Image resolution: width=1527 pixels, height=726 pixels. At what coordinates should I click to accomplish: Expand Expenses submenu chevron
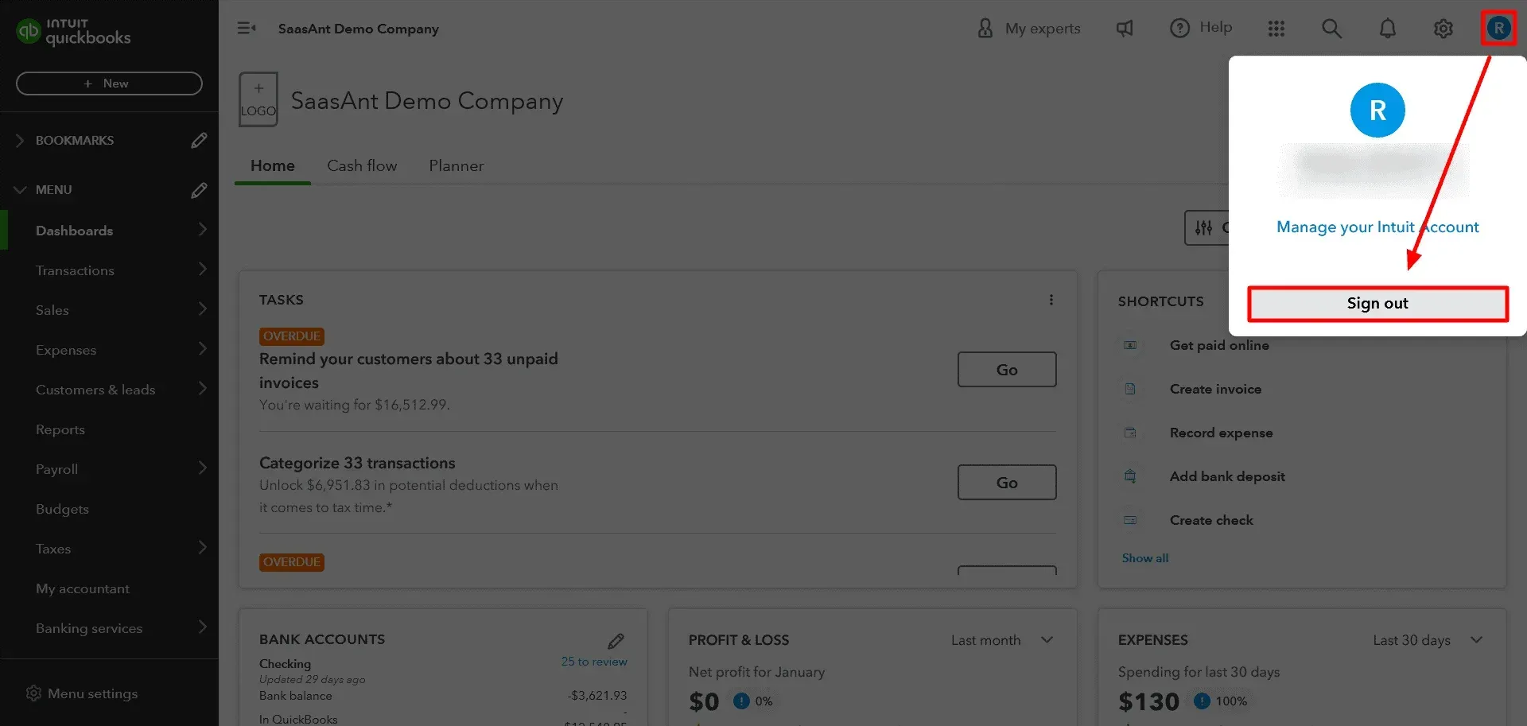[x=203, y=349]
